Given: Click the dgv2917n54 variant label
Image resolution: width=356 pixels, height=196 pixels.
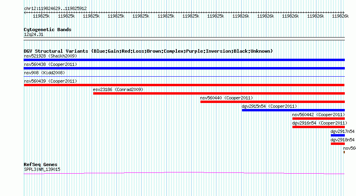Looking at the screenshot, I should (x=342, y=131).
